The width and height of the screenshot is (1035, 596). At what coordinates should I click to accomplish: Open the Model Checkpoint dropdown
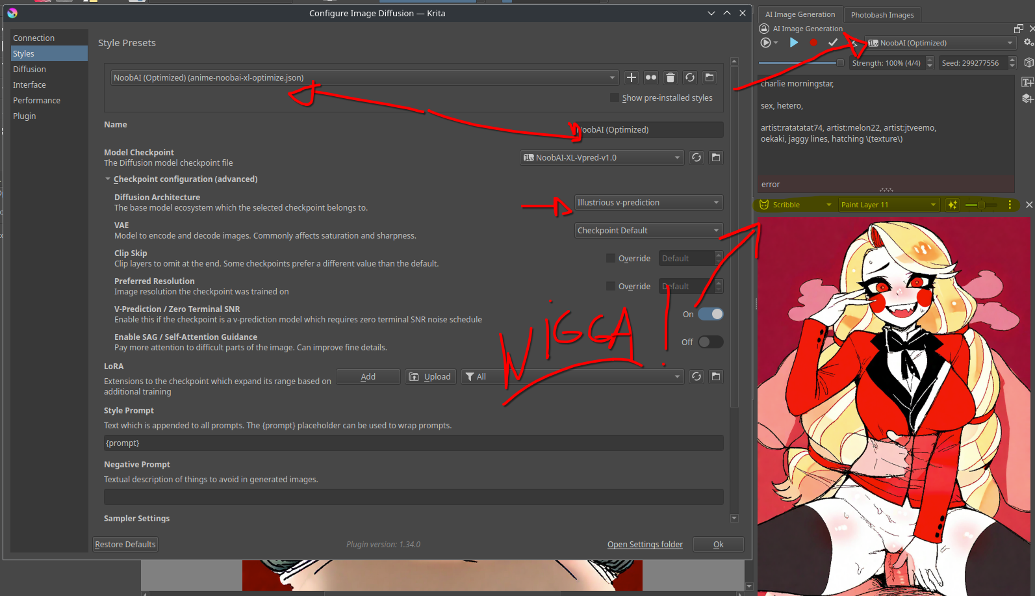point(602,157)
